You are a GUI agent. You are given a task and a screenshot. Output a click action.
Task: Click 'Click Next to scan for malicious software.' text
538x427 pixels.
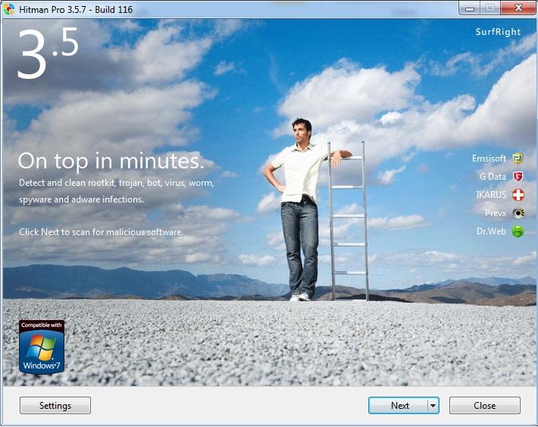[x=101, y=232]
